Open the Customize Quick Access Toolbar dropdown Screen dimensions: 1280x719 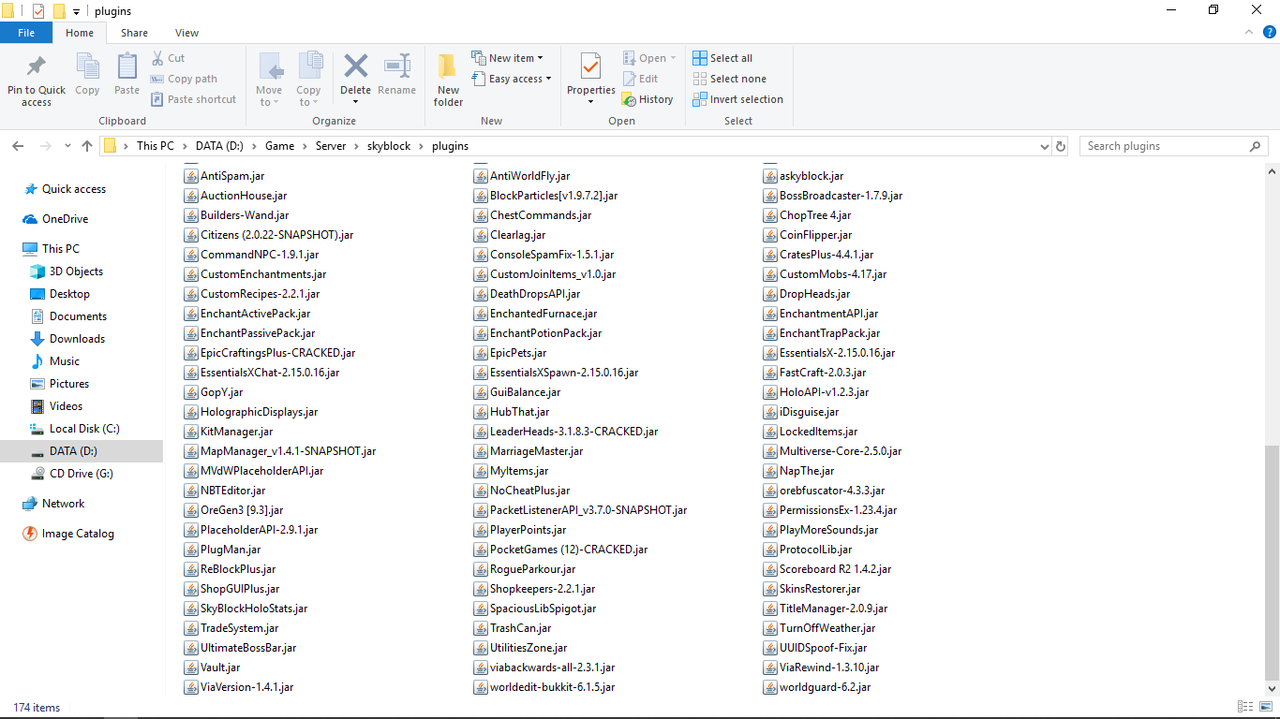[77, 11]
